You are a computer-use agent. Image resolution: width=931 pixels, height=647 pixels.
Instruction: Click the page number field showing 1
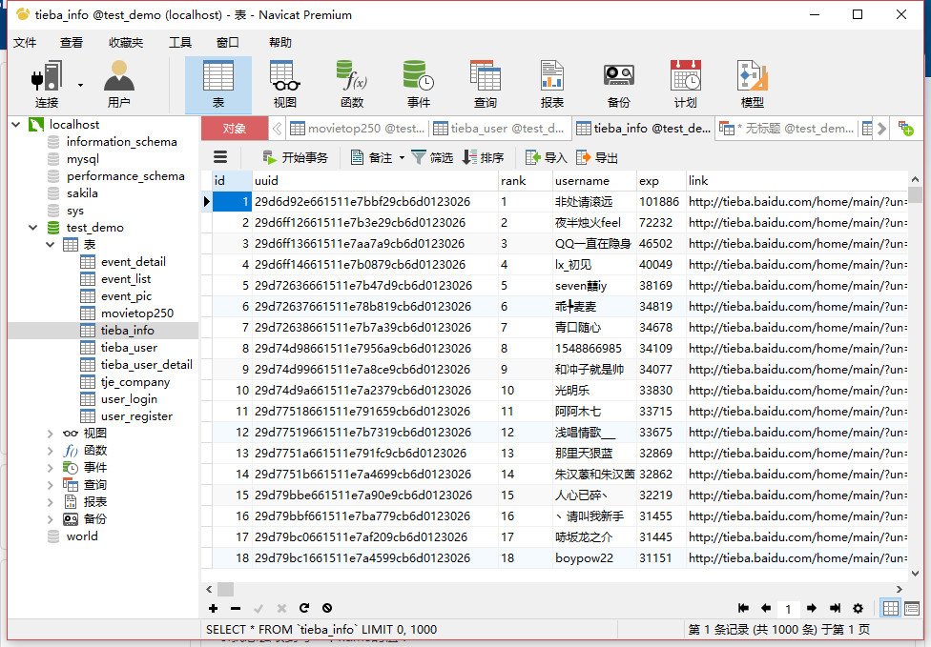point(789,609)
